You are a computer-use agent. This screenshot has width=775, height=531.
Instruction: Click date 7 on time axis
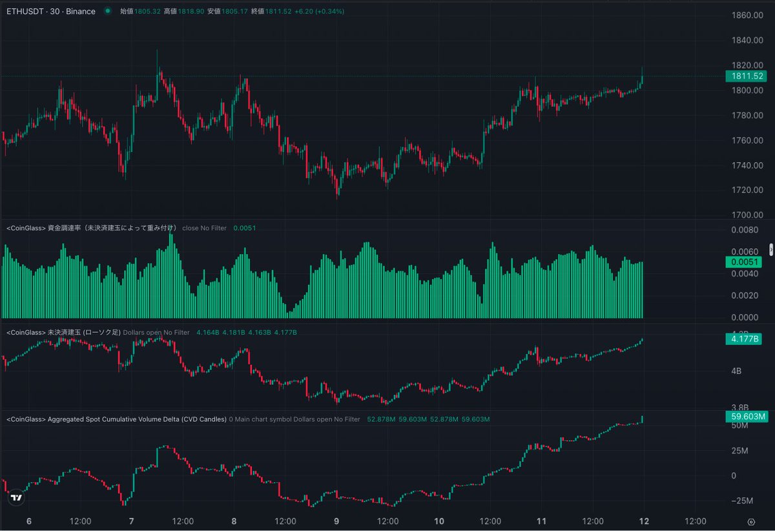(x=132, y=521)
